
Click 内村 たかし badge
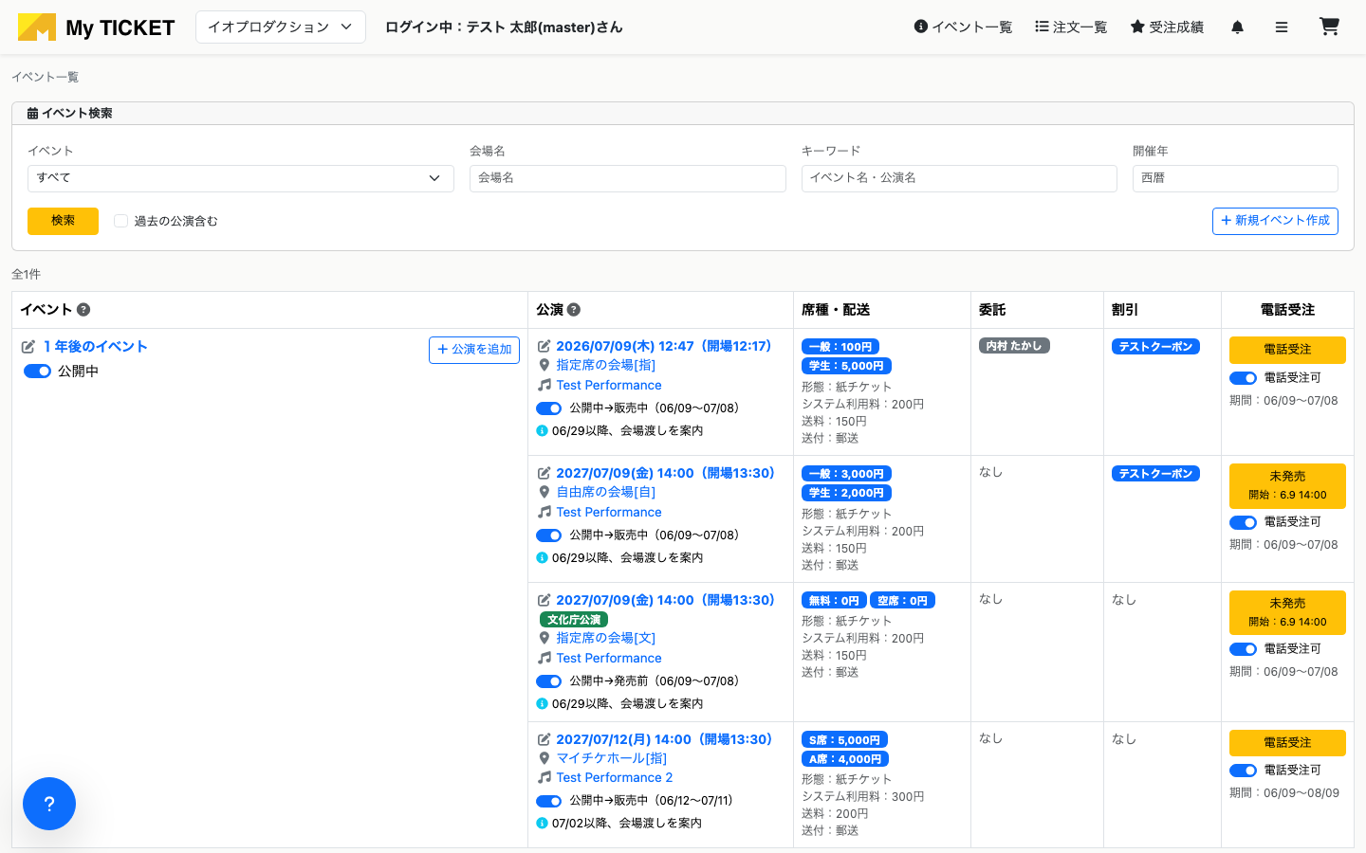(1014, 346)
